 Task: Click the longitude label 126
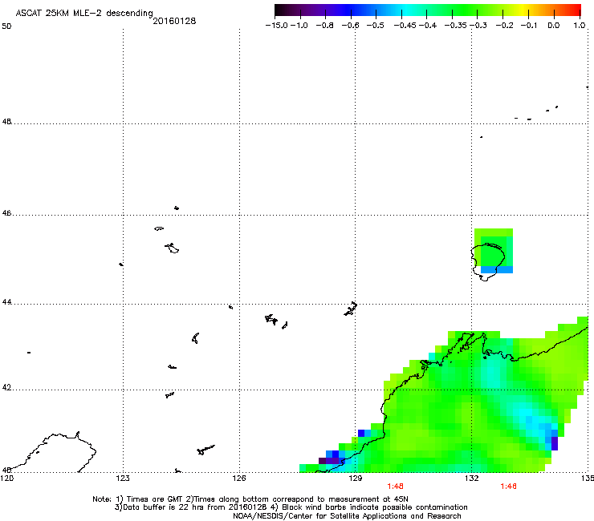(239, 479)
